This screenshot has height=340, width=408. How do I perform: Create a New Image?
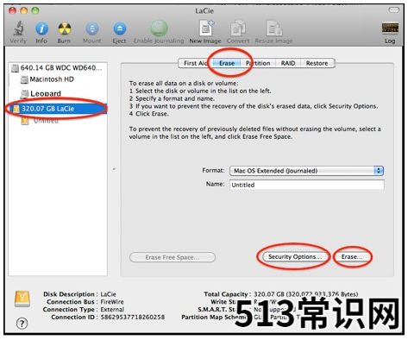[206, 28]
